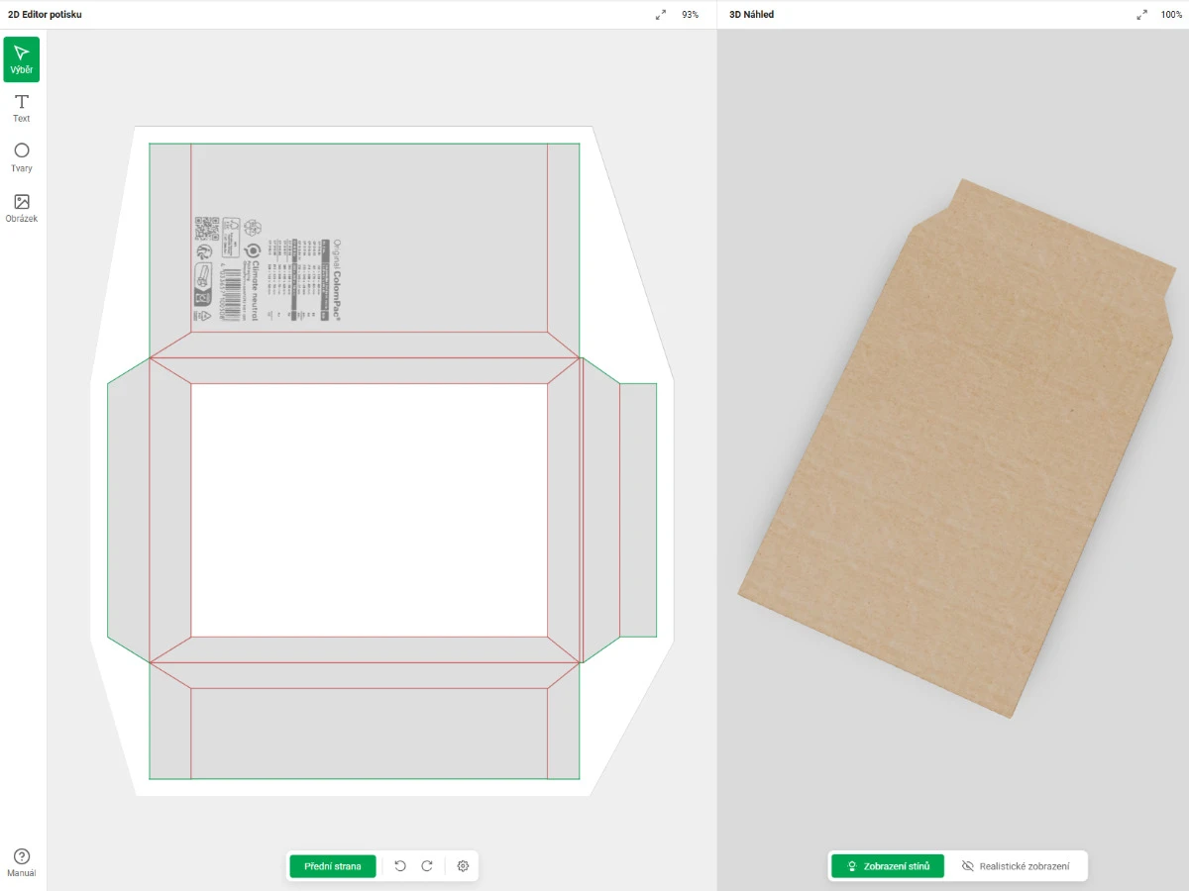1189x891 pixels.
Task: Toggle Zobrazení stínů shadow display
Action: point(887,866)
